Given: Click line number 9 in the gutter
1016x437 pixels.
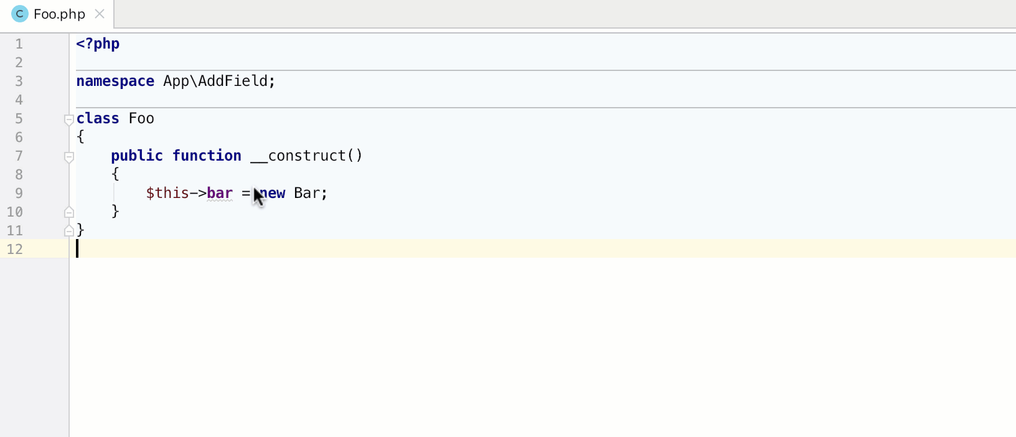Looking at the screenshot, I should [x=19, y=193].
